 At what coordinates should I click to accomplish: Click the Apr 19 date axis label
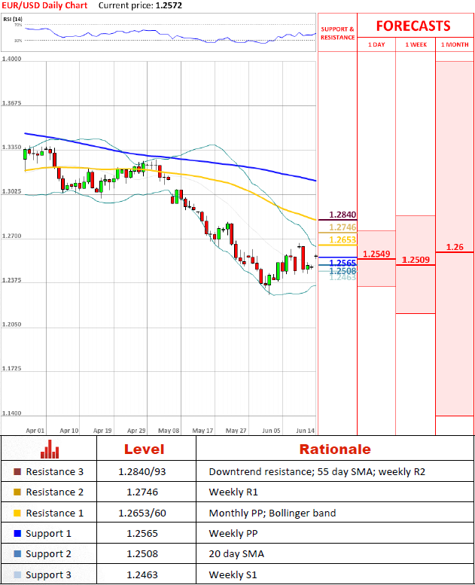(102, 431)
